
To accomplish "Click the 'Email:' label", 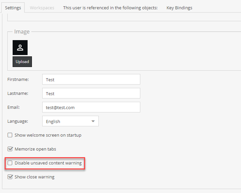I will (x=14, y=107).
